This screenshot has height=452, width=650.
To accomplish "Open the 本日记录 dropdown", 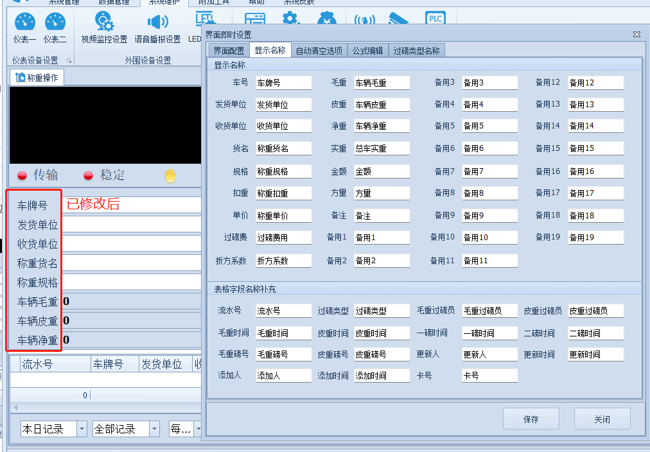I will pyautogui.click(x=82, y=429).
